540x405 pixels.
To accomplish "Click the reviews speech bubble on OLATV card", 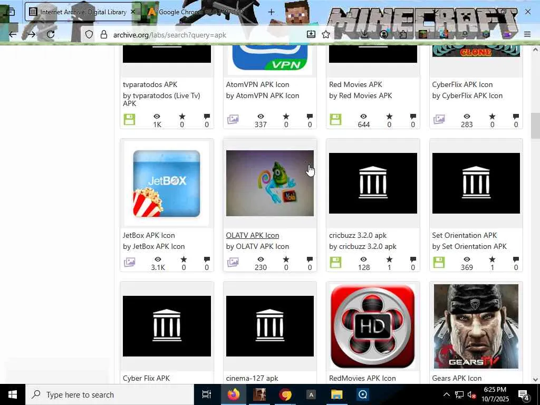I will click(x=310, y=259).
